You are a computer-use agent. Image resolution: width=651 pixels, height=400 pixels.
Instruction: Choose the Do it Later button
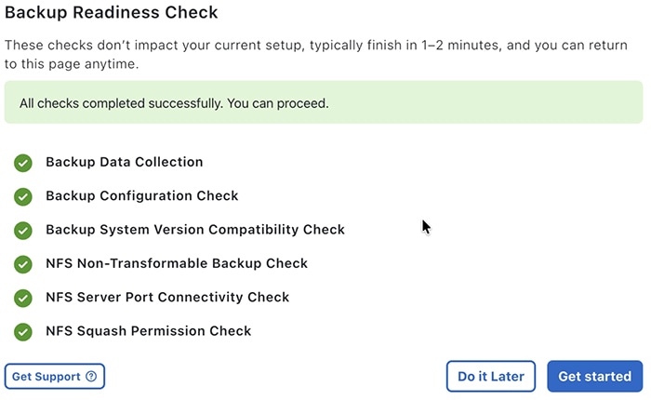click(491, 377)
